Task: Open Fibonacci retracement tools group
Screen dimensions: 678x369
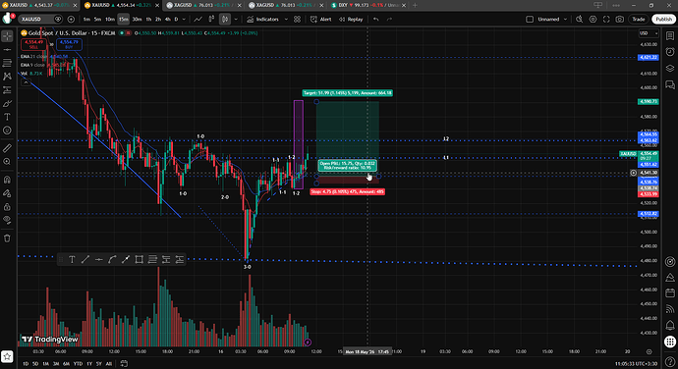Action: coord(7,63)
